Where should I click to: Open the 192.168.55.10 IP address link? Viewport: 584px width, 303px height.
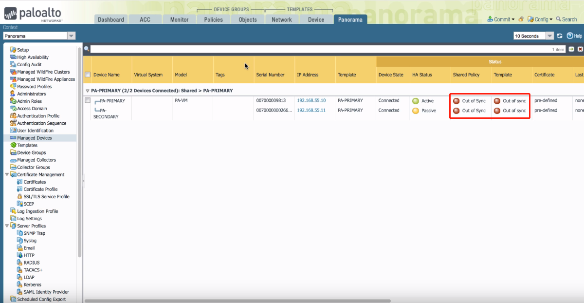311,100
